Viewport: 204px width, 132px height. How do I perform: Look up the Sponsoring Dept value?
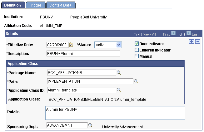(90, 125)
